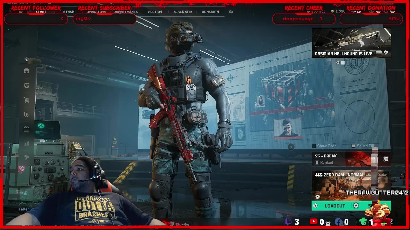Click the camera icon after GUNSMITH
Screen dimensions: 410x230
pos(231,12)
